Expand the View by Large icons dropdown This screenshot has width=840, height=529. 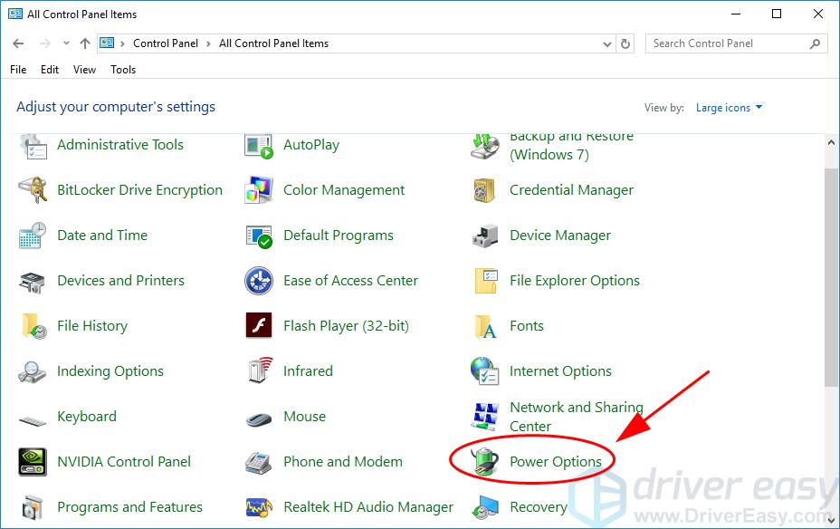point(729,108)
